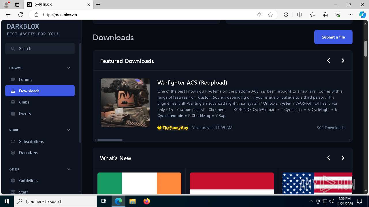Click the Subscriptions refresh icon
Viewport: 369px width, 207px height.
point(13,141)
